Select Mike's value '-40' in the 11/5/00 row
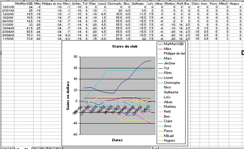The height and width of the screenshot is (149, 244). pyautogui.click(x=37, y=39)
